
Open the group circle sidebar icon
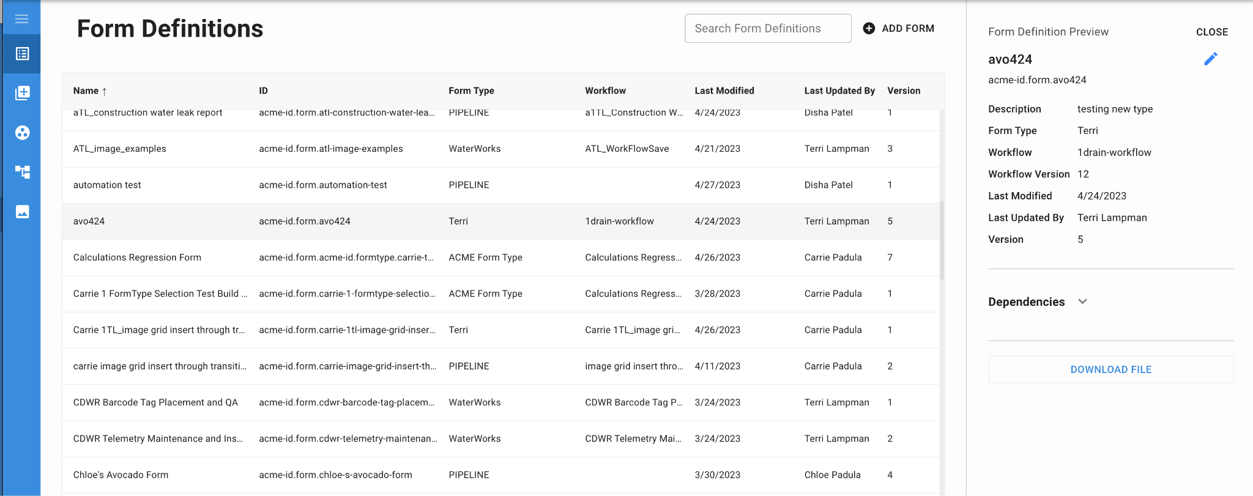tap(22, 133)
